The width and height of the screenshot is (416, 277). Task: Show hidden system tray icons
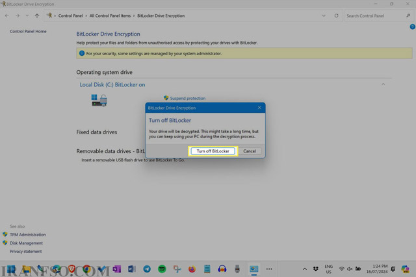(x=305, y=269)
